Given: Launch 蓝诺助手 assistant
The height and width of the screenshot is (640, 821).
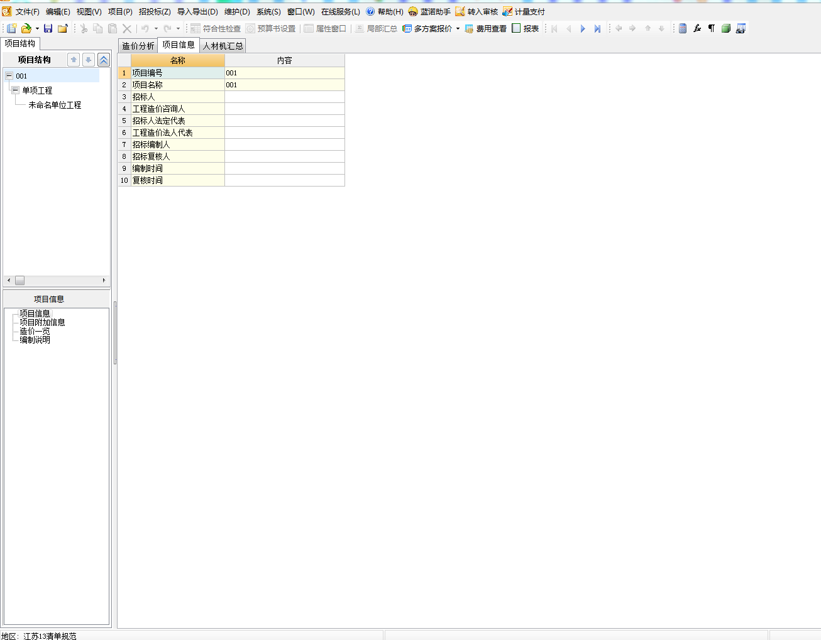Looking at the screenshot, I should click(x=429, y=12).
